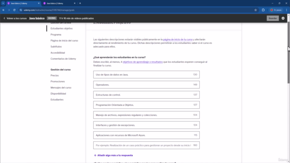290x163 pixels.
Task: Edit 'Uso de tipos de datos en Java' field
Action: 146,74
